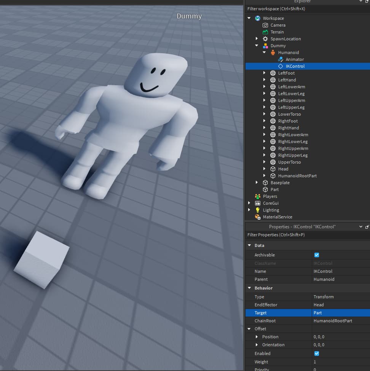Select the Camera icon in Explorer
370x371 pixels.
coord(266,25)
